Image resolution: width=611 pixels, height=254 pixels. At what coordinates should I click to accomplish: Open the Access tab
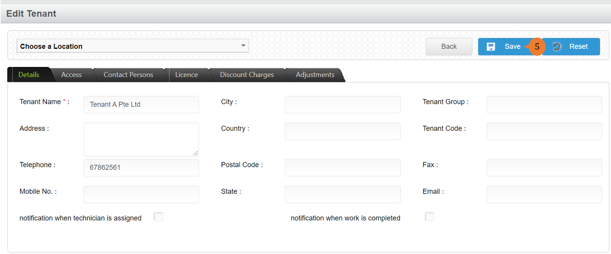[x=71, y=75]
